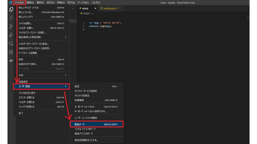
Task: Choose 名前を付けてワークスペースを保存... entry
Action: (41, 48)
